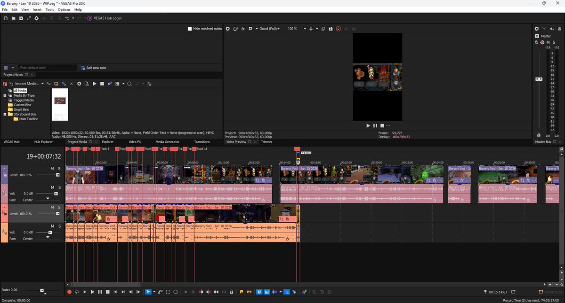The height and width of the screenshot is (303, 565).
Task: Solo the Master bus with S
Action: coord(553,42)
